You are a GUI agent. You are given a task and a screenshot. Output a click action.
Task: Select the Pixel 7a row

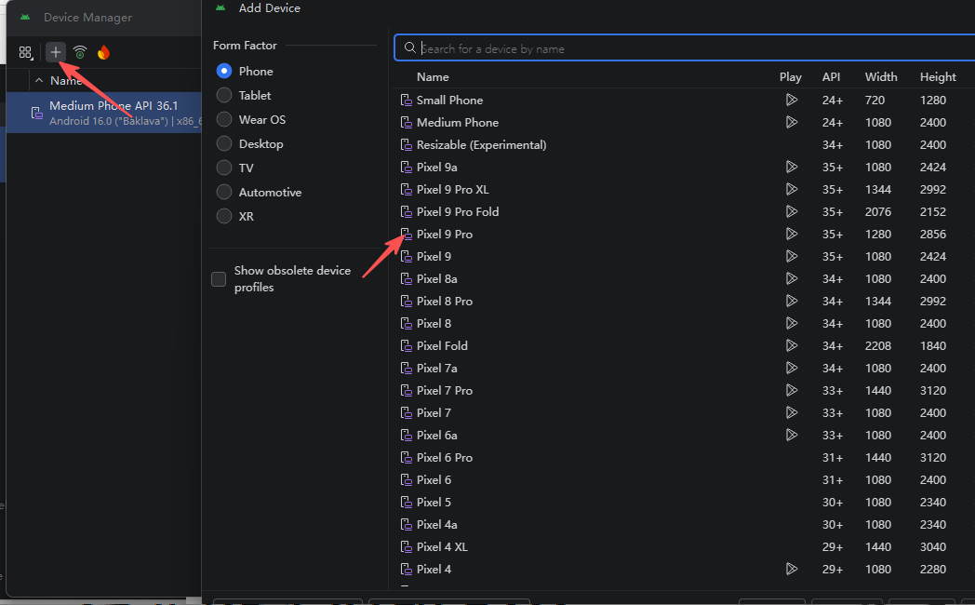[x=684, y=368]
